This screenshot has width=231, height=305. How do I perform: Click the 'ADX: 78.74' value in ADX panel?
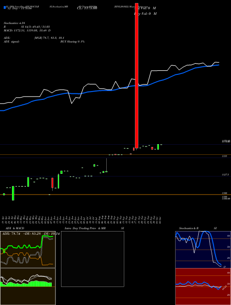coord(11,234)
